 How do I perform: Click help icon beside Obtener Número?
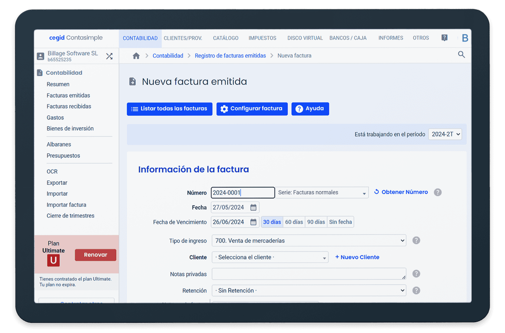pos(437,192)
